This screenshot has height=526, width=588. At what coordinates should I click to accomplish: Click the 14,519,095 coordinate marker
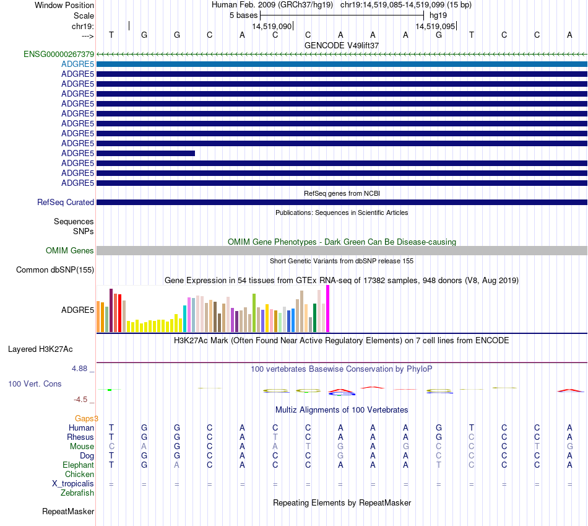pyautogui.click(x=435, y=26)
